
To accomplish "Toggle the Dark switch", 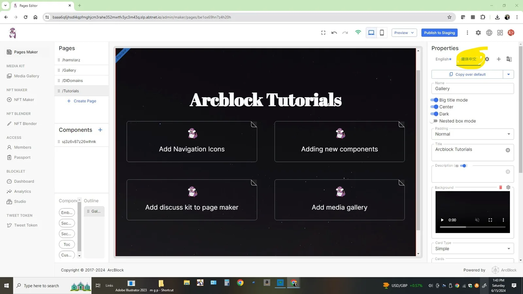I will click(x=434, y=114).
